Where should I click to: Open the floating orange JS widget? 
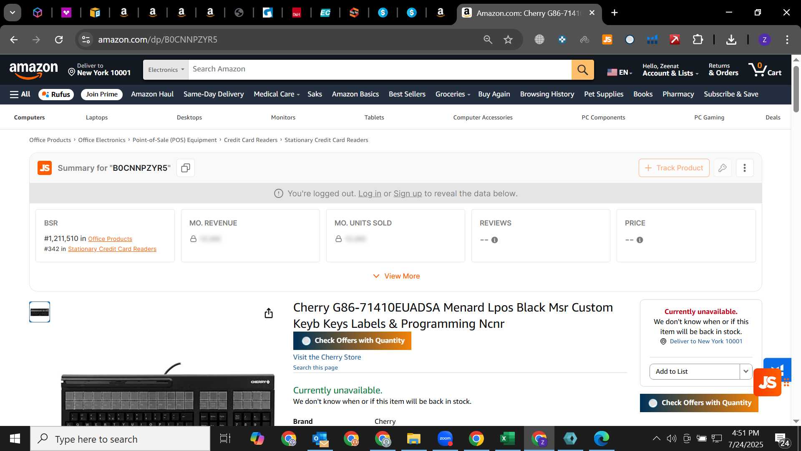pos(767,383)
